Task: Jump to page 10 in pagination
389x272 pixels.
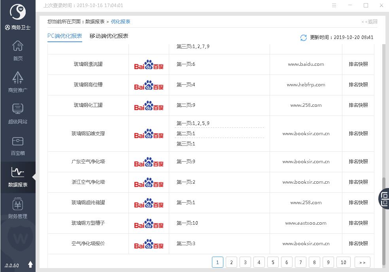Action: [343, 262]
